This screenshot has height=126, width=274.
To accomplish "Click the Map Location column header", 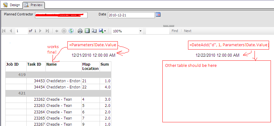I will (91, 66).
